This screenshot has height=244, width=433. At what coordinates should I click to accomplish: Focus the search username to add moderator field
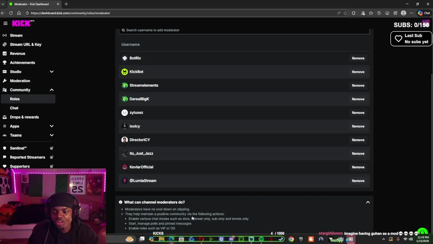244,30
